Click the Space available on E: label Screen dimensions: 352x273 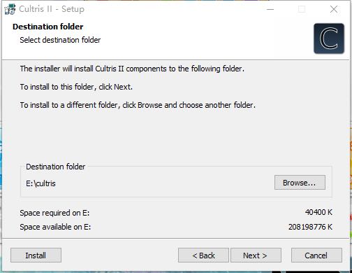[x=55, y=227]
